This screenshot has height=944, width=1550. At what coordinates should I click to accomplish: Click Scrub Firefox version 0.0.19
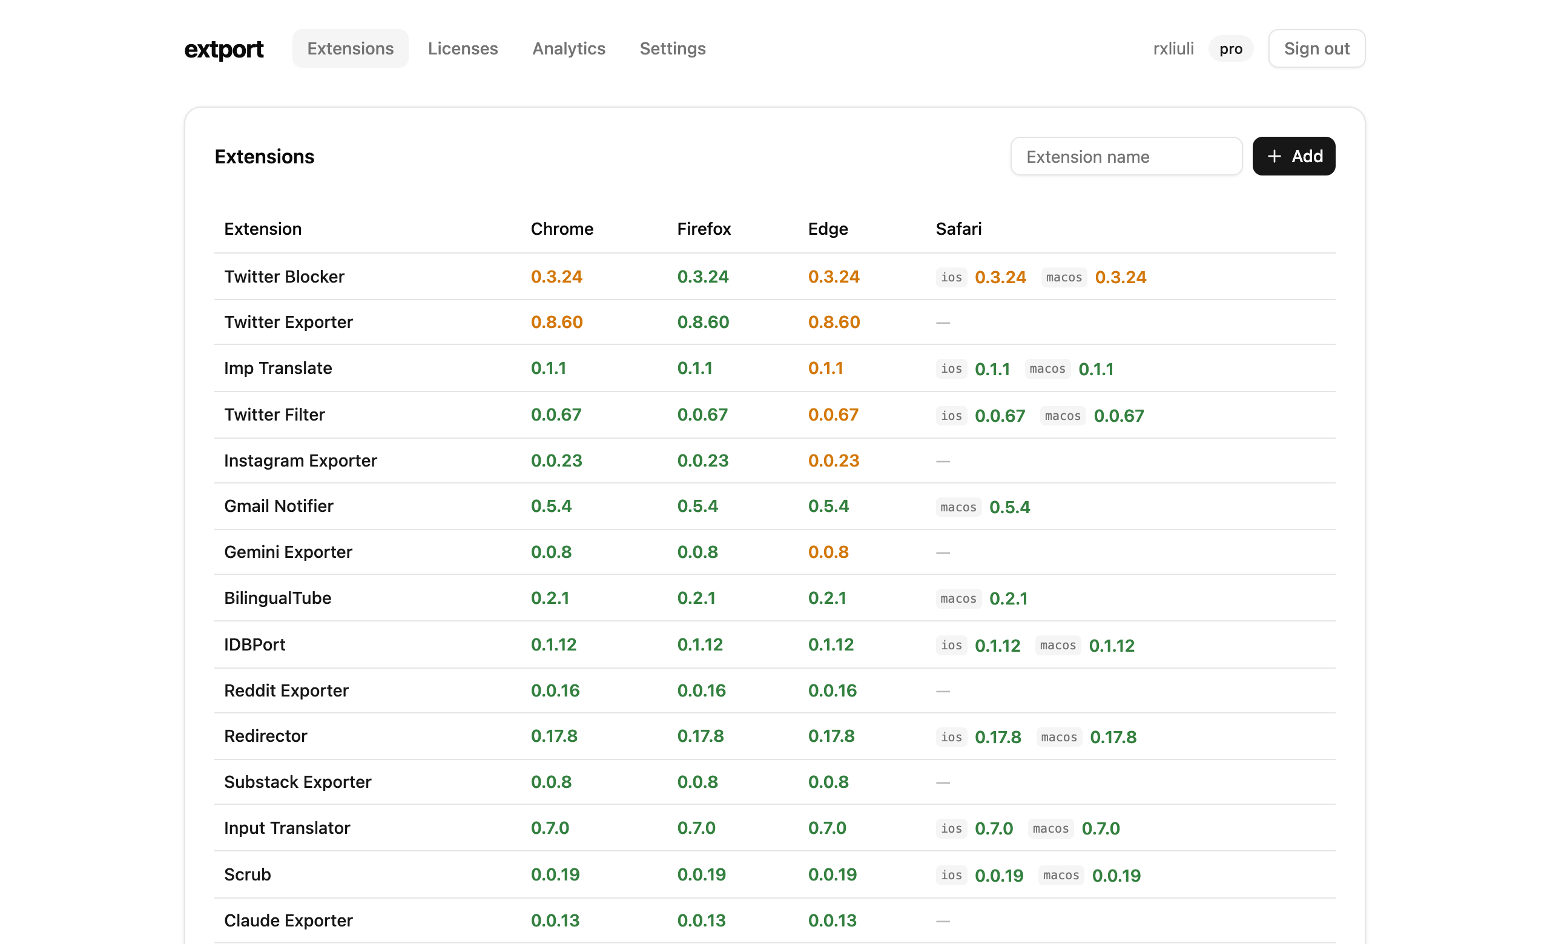click(701, 874)
